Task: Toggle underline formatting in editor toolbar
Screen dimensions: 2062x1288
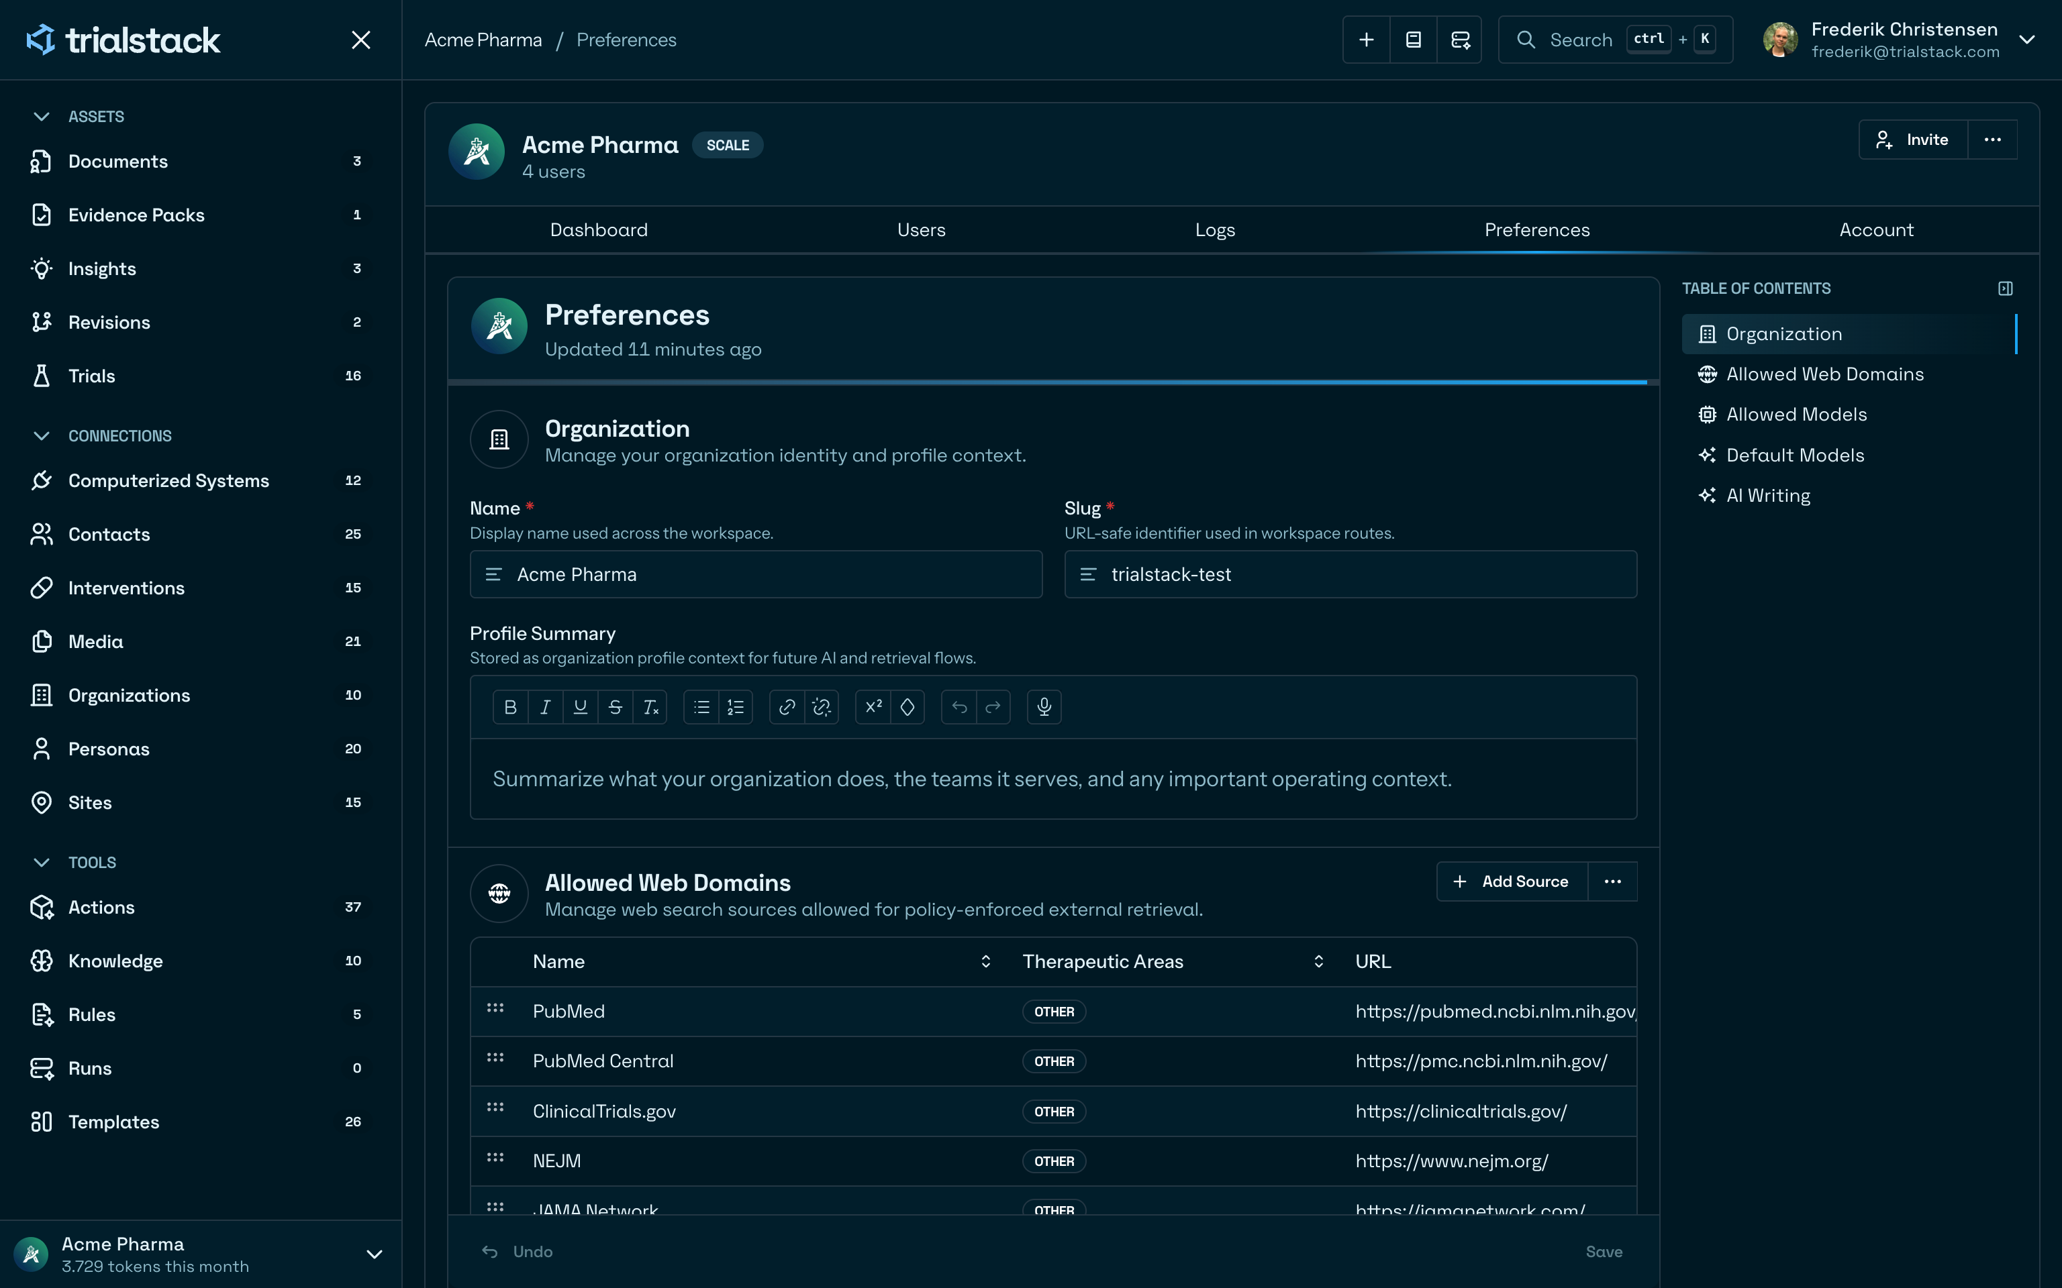Action: pos(580,707)
